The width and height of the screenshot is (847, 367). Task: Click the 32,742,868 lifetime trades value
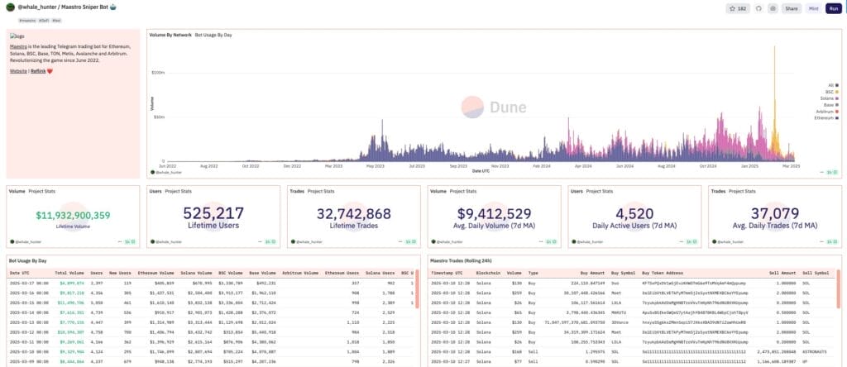pyautogui.click(x=354, y=214)
